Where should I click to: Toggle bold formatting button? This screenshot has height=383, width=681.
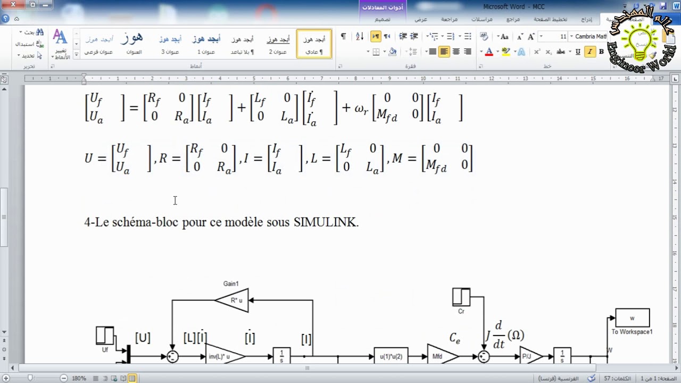point(601,52)
